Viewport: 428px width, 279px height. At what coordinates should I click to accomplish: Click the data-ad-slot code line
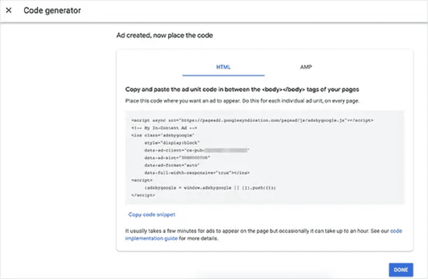pos(177,158)
